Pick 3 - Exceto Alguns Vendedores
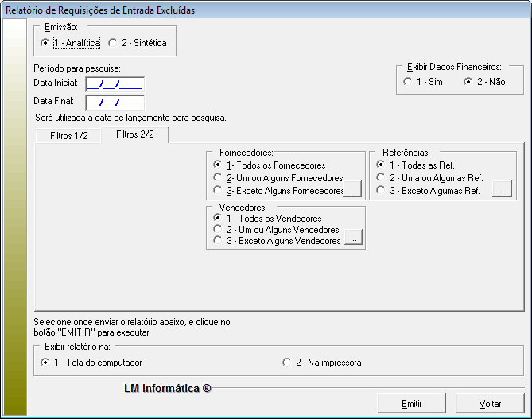This screenshot has height=419, width=532. pos(218,241)
